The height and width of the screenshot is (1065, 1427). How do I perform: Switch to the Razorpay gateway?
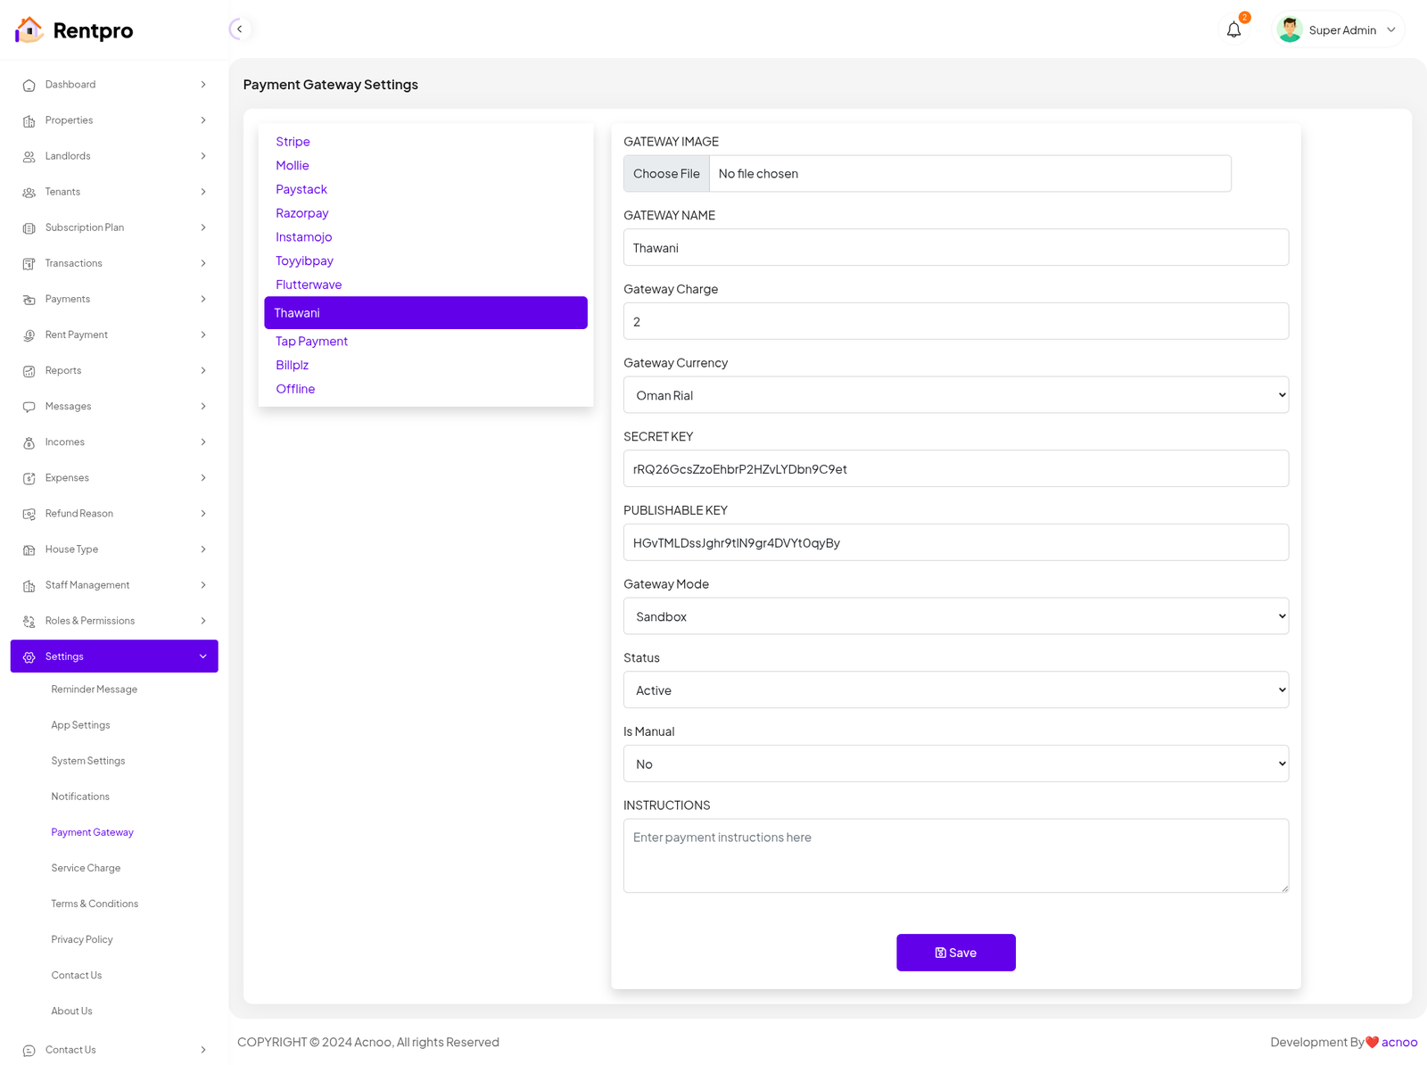coord(301,213)
